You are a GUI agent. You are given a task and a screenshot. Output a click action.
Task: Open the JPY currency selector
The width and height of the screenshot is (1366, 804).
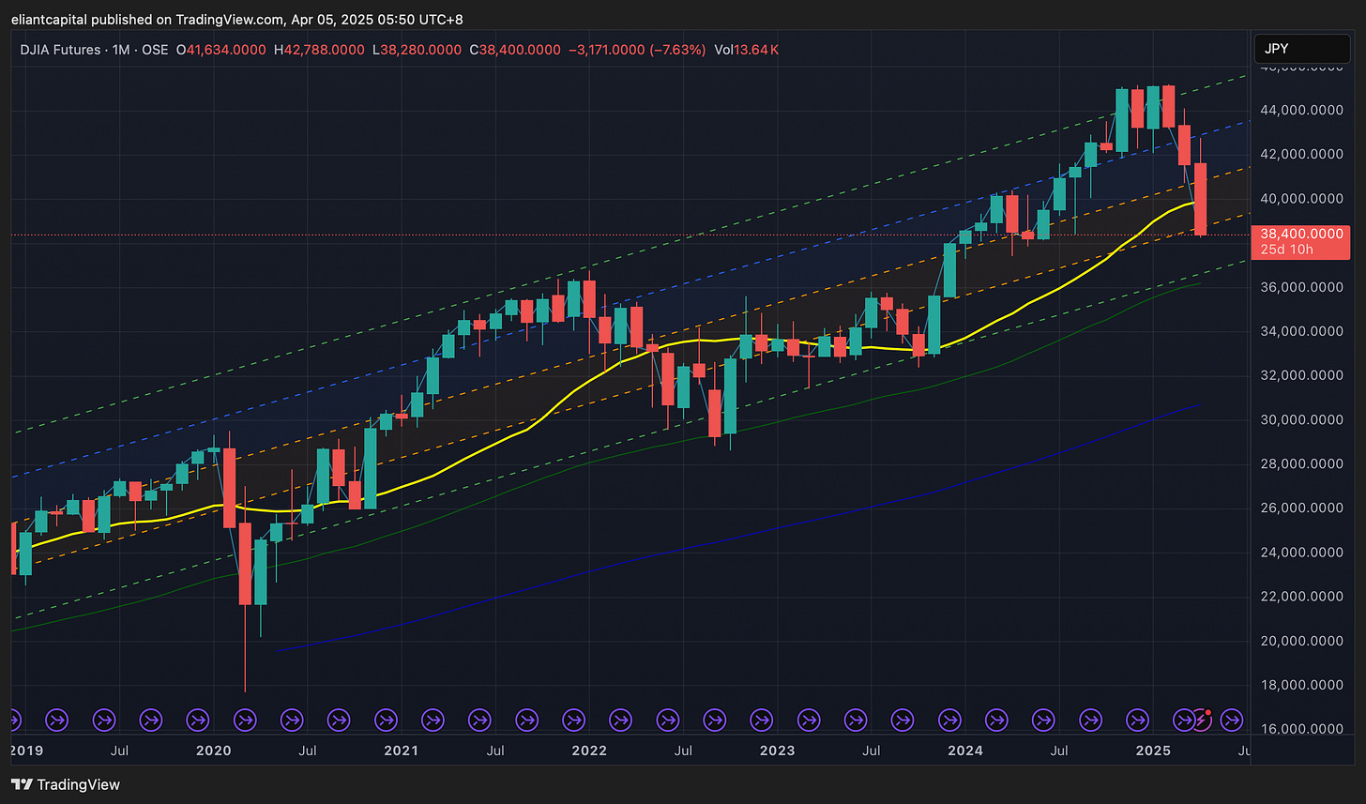[x=1302, y=48]
